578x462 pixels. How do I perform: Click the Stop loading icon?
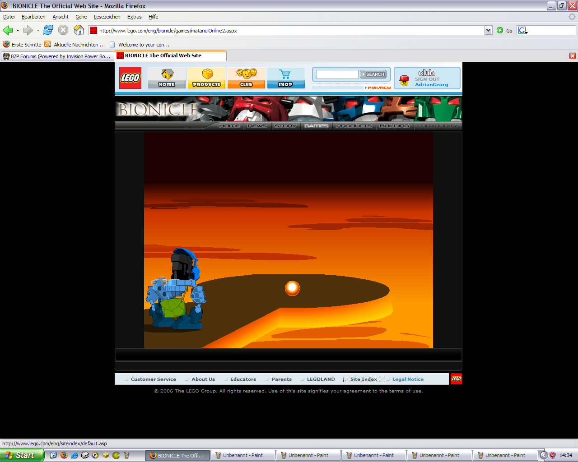coord(63,30)
